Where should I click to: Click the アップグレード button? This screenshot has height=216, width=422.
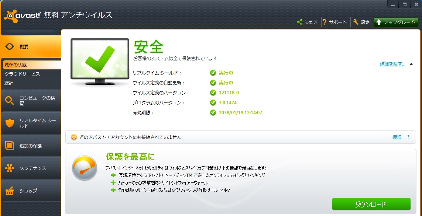pyautogui.click(x=396, y=22)
